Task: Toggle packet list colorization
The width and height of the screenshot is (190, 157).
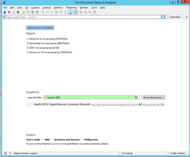Action: (76, 12)
